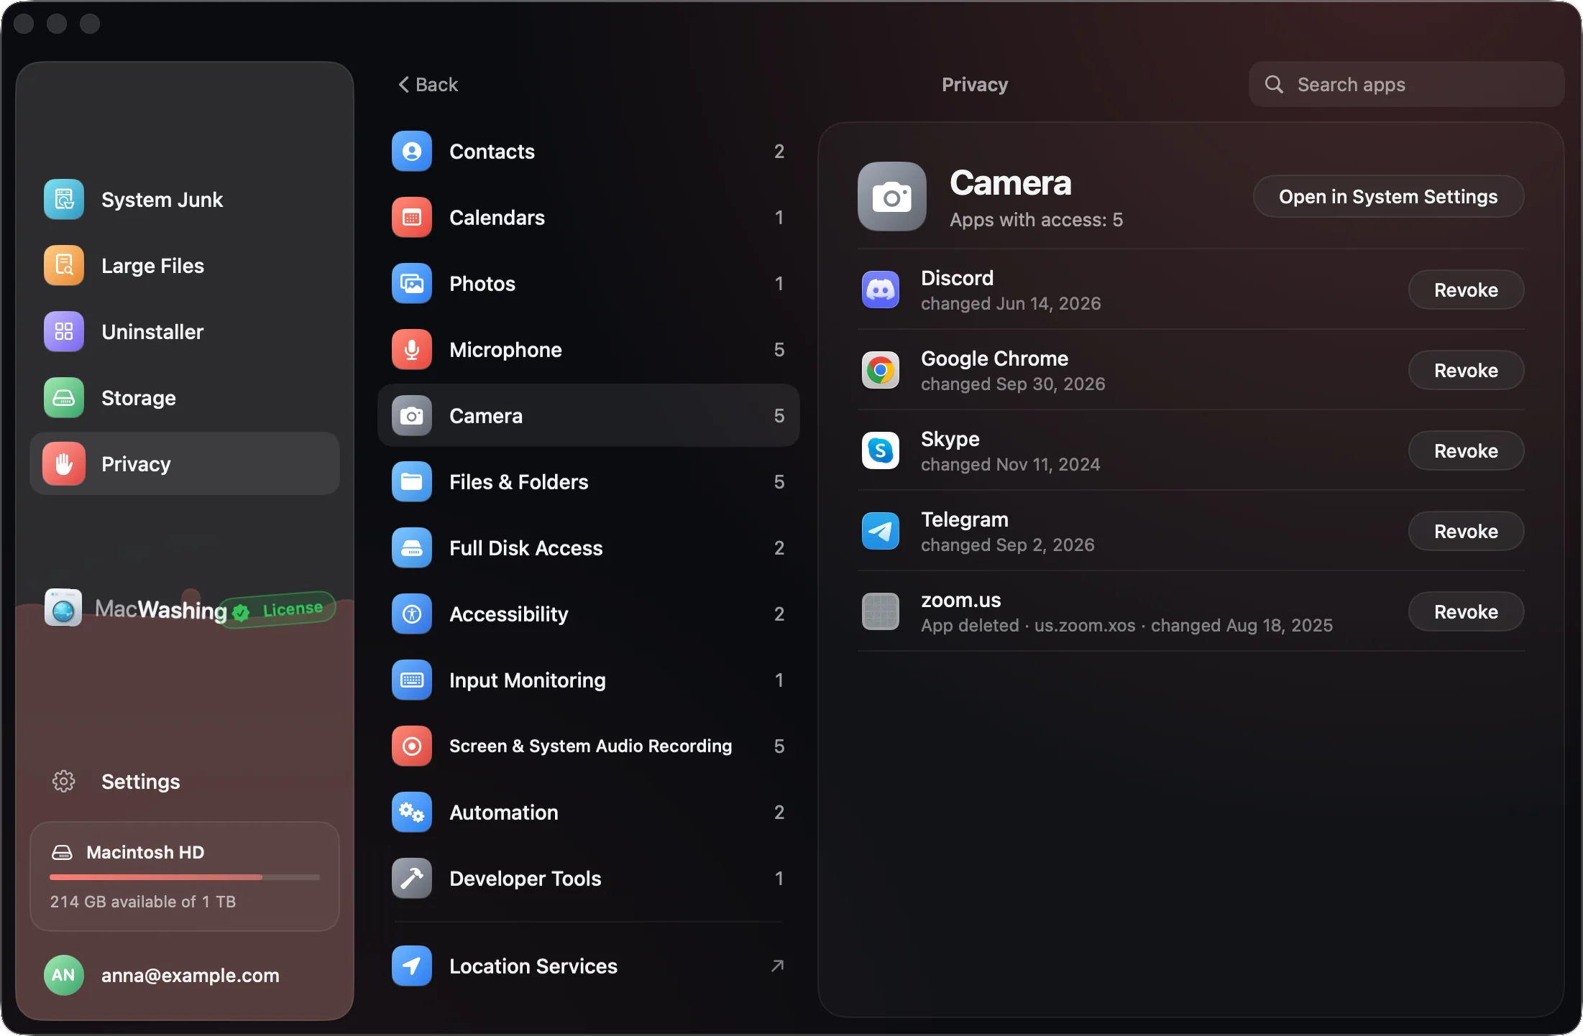The width and height of the screenshot is (1583, 1036).
Task: Click "changed Jun 14, 2026" under Discord
Action: (1011, 303)
